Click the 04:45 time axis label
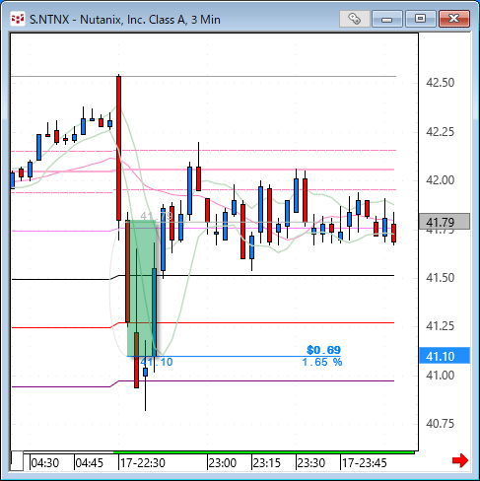This screenshot has height=481, width=480. coord(89,463)
